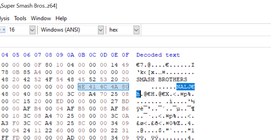Select hex byte 31 at the row end
271x140 pixels.
[125, 131]
